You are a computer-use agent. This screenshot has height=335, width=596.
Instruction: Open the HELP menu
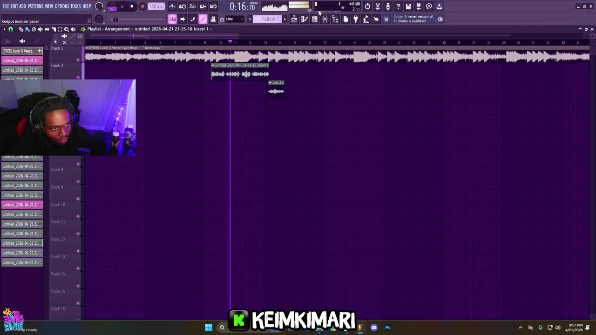point(87,7)
